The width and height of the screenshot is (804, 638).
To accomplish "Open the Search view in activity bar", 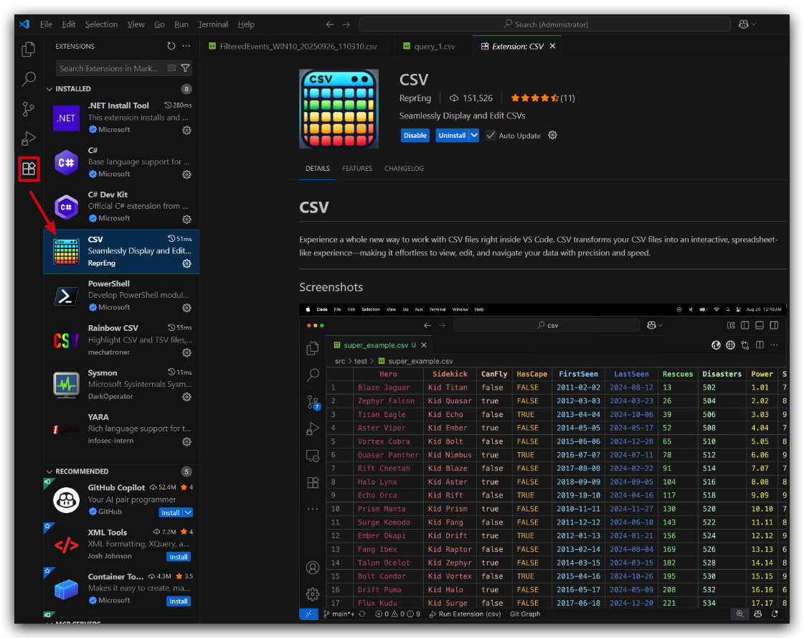I will pyautogui.click(x=29, y=78).
